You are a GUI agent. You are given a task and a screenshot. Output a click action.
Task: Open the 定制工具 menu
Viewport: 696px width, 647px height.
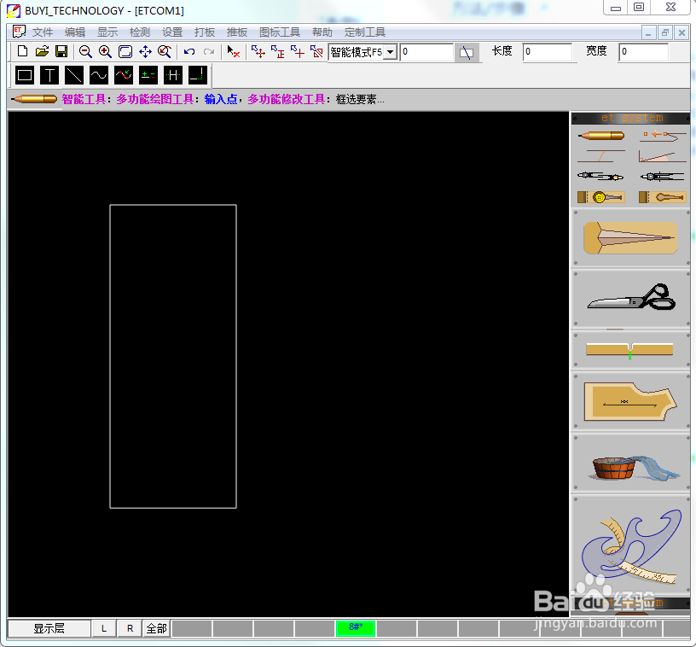click(365, 32)
